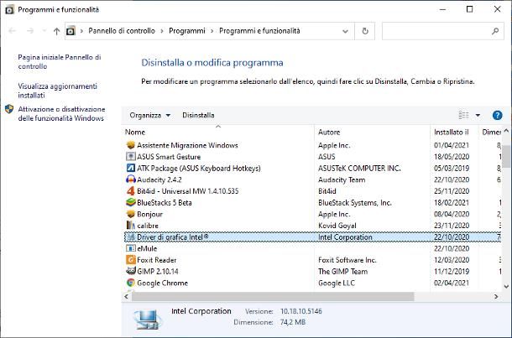Screen dimensions: 512x338
Task: Click the vertical scrollbar down arrow
Action: coord(506,287)
